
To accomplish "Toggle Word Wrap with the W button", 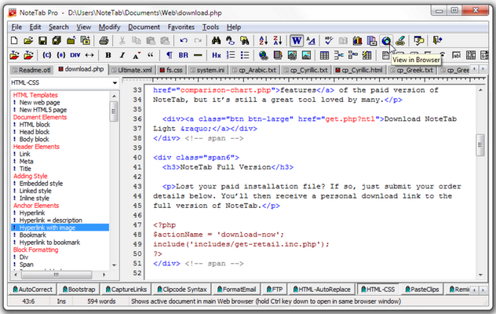I will [x=297, y=41].
